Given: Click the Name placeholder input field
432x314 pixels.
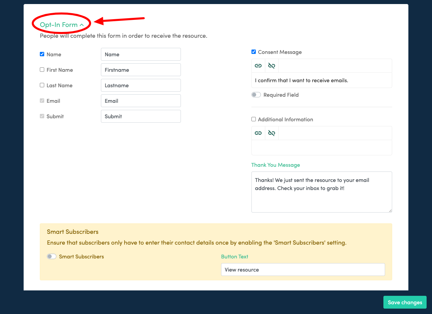Looking at the screenshot, I should 141,54.
